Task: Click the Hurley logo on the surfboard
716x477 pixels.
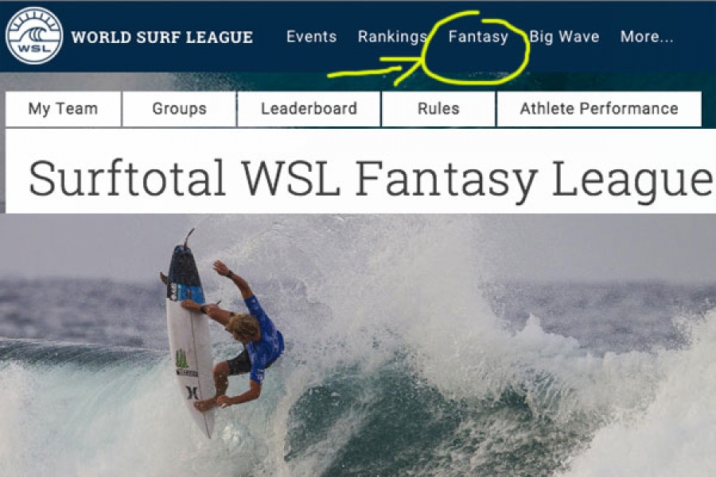Action: [x=193, y=393]
